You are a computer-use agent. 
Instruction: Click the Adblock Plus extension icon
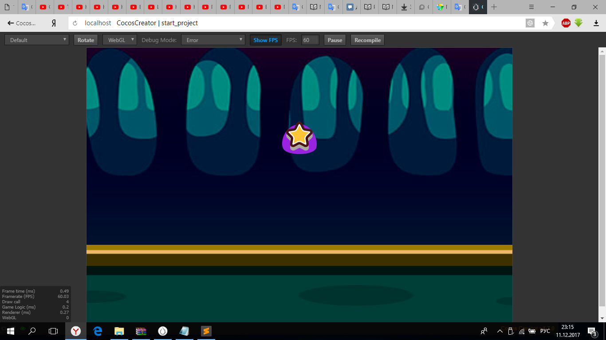click(566, 23)
